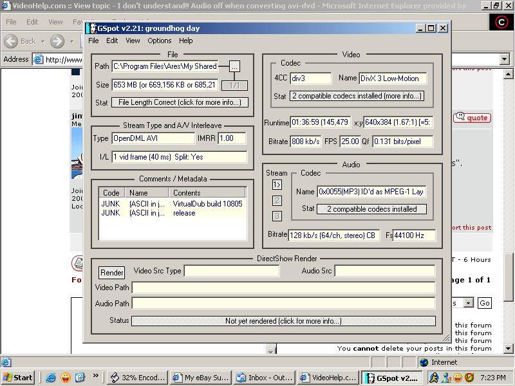Expand the quick launch chevron
Viewport: 515px width, 386px height.
coord(95,376)
